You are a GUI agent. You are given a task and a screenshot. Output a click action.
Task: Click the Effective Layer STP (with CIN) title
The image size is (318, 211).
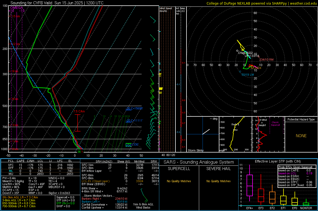coord(278,161)
